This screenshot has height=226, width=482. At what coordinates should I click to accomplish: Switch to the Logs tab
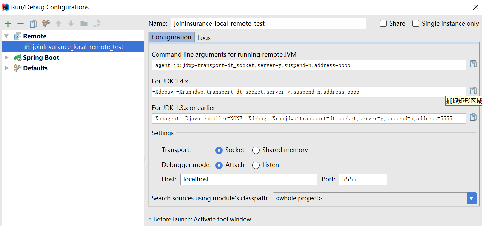[204, 38]
